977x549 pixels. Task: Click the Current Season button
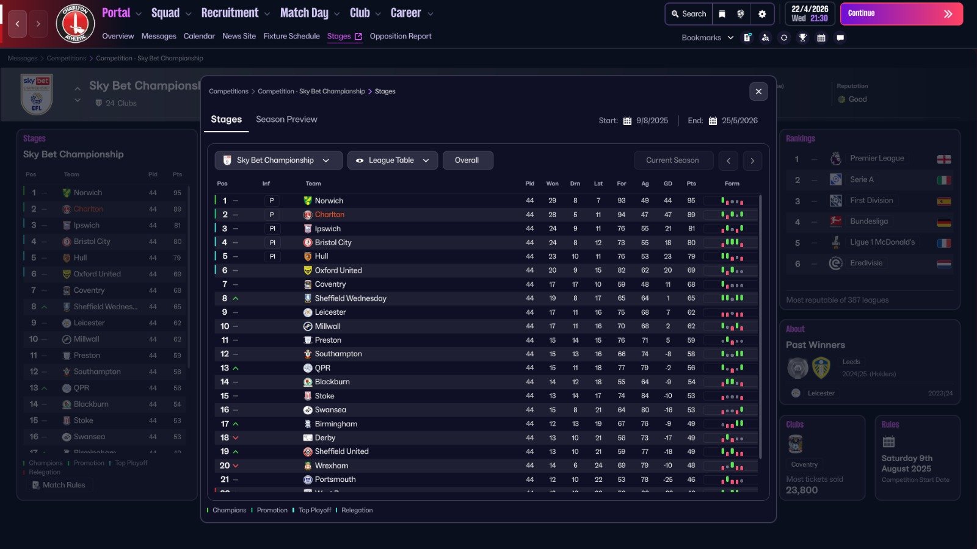[673, 160]
